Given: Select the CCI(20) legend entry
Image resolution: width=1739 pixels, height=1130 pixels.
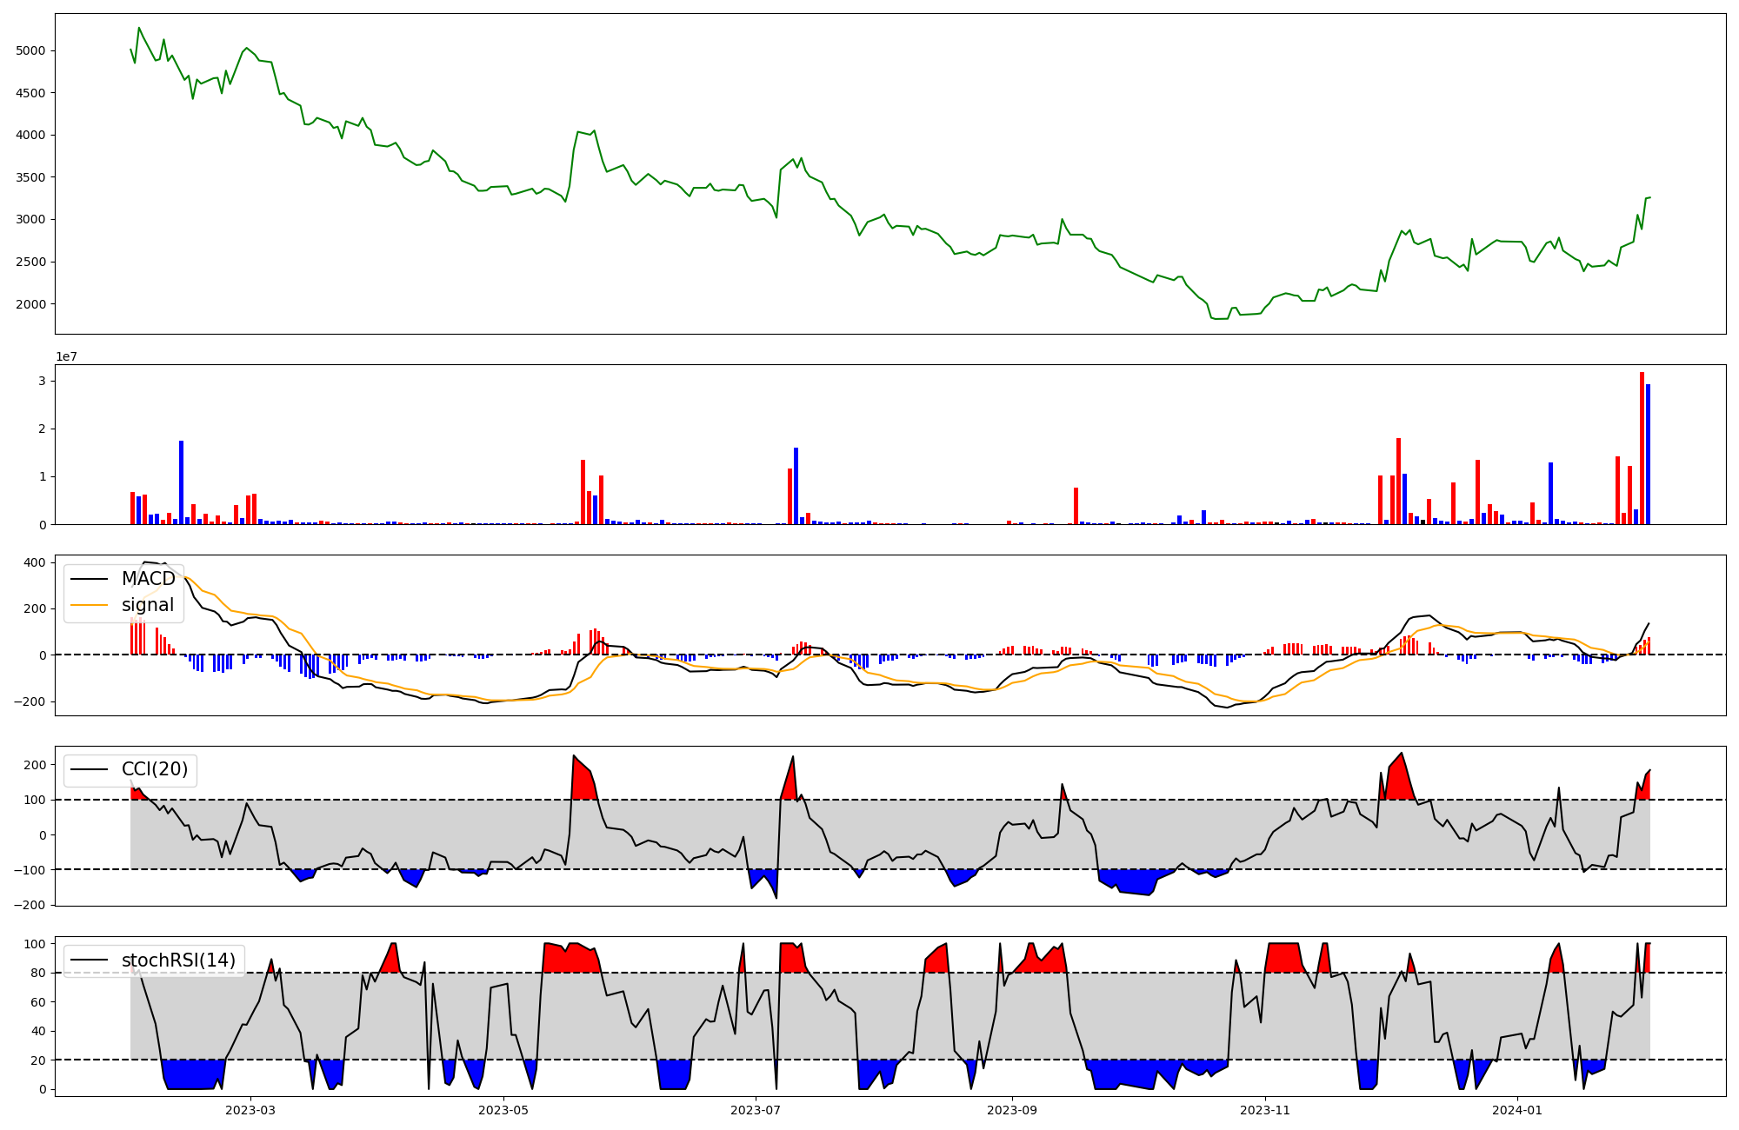Looking at the screenshot, I should (155, 770).
